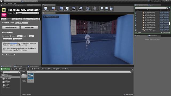Open the Window menu

[10, 3]
